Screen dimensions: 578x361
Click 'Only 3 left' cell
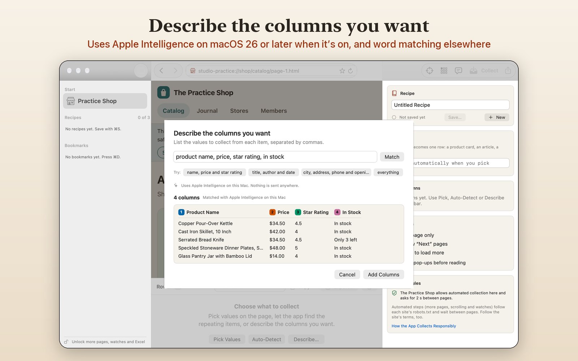[345, 240]
